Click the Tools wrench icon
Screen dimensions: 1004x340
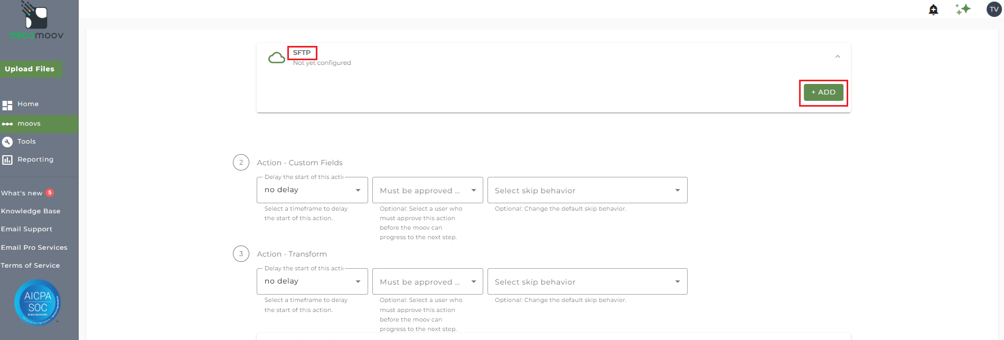[x=7, y=141]
